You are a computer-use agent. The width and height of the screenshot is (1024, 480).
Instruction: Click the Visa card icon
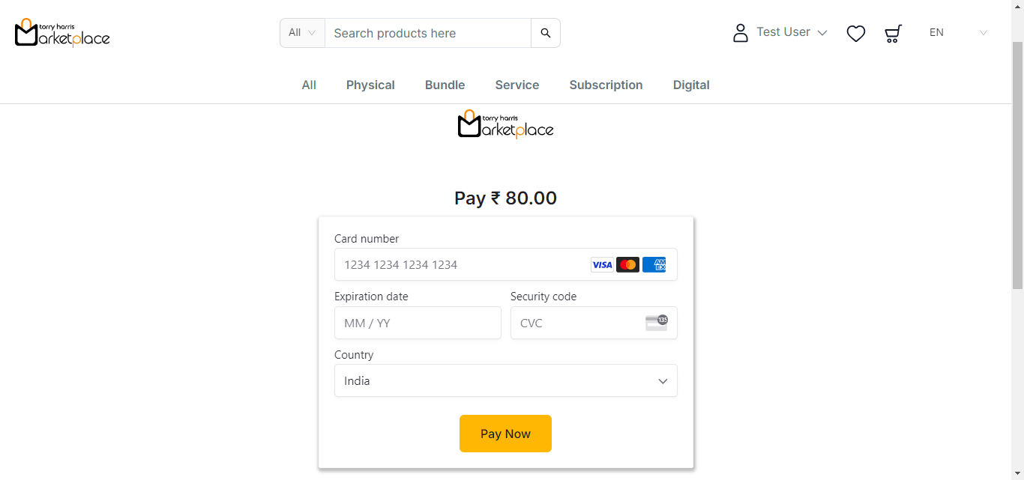coord(602,264)
